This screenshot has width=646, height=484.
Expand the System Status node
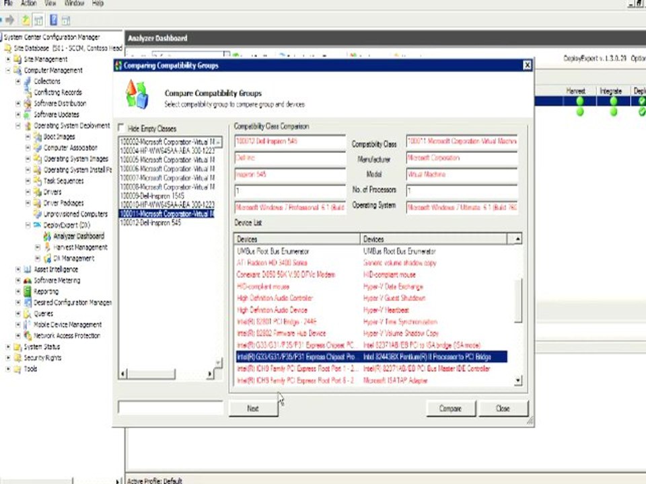(8, 347)
